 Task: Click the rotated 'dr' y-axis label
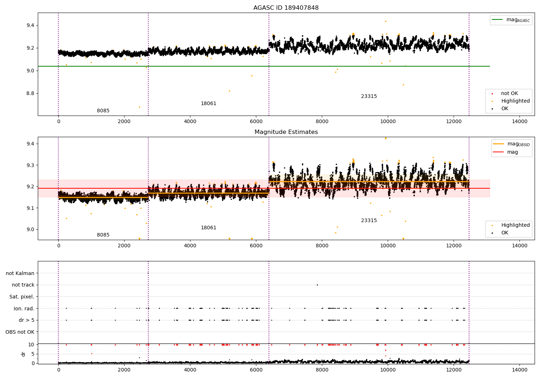[23, 354]
